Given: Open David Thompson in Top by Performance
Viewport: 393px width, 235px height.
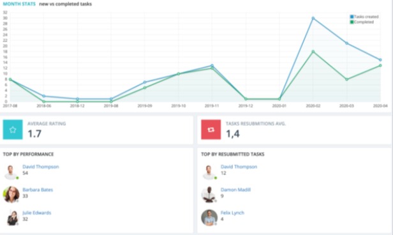Looking at the screenshot, I should 41,167.
